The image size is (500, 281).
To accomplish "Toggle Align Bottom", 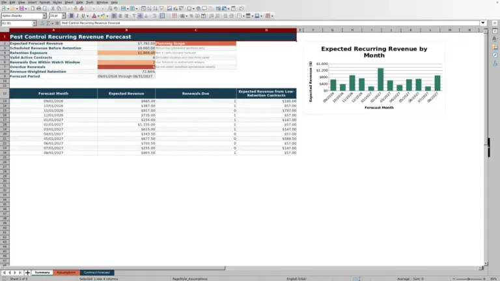I will pyautogui.click(x=146, y=16).
